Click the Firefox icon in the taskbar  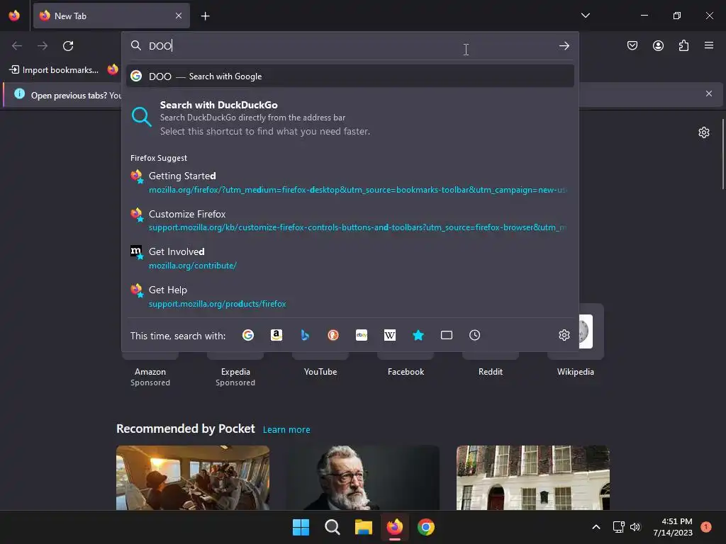coord(394,527)
